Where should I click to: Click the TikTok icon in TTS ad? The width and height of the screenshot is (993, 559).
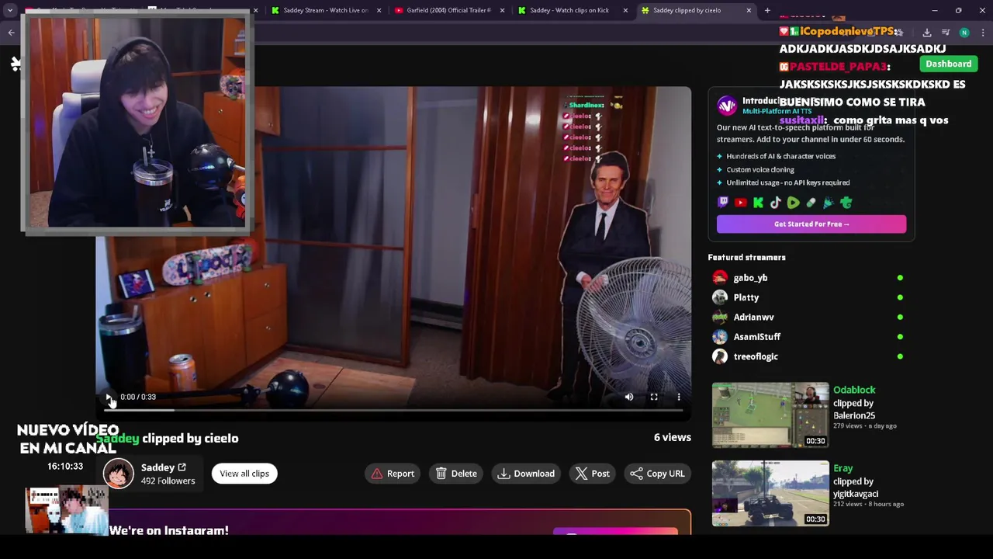point(776,203)
